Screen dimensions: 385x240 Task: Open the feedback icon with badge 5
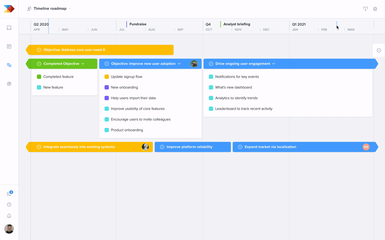9,193
